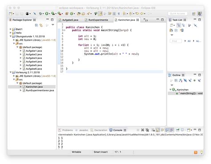211x164 pixels.
Task: Collapse main method fold marker at line 3
Action: (65, 30)
